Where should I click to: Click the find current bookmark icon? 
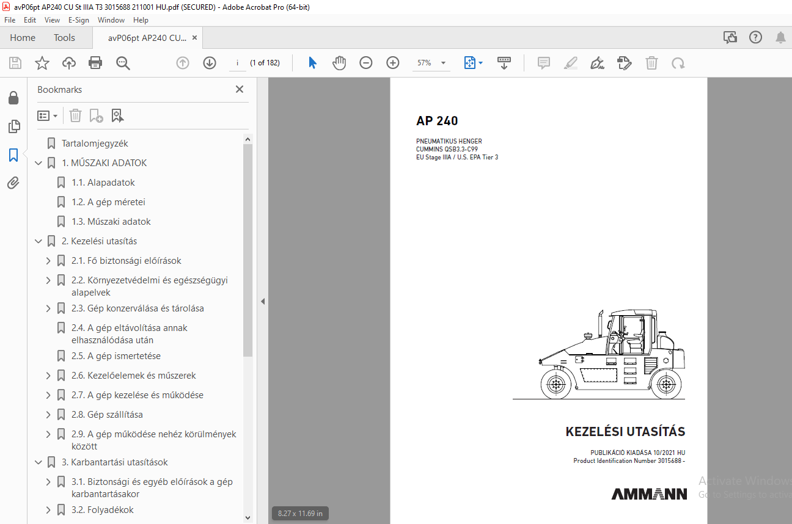click(117, 115)
